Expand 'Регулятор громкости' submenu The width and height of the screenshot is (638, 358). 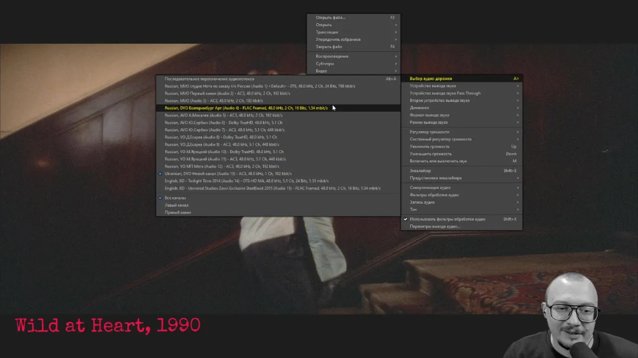tap(462, 132)
